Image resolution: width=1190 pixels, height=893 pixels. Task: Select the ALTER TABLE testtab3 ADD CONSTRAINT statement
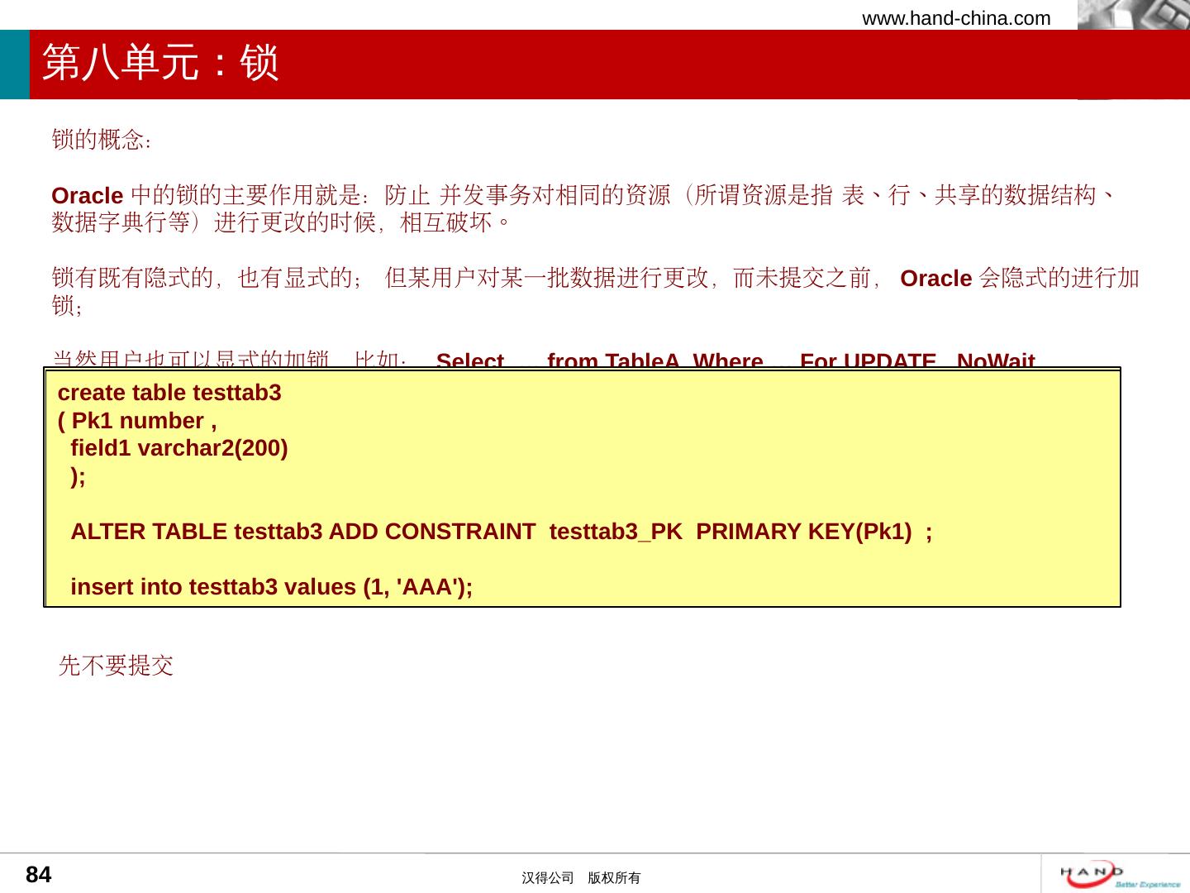click(x=502, y=532)
